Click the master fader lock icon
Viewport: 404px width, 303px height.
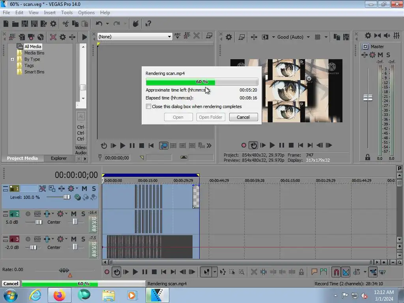tap(368, 157)
